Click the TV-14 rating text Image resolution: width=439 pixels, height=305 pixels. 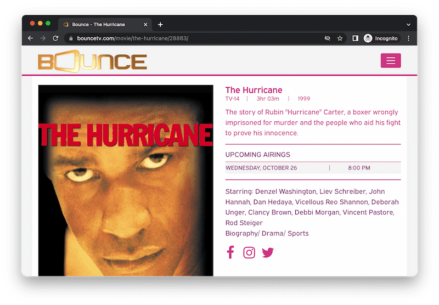pyautogui.click(x=232, y=99)
